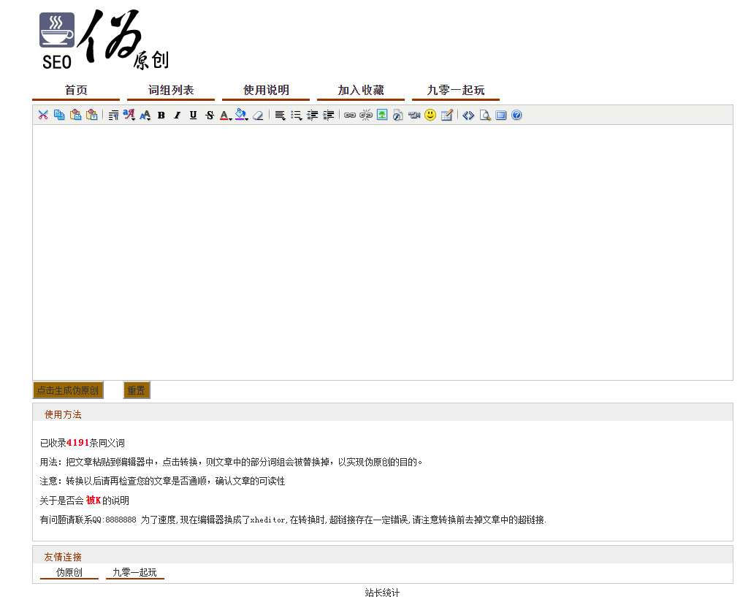Open the highlight color picker

241,115
